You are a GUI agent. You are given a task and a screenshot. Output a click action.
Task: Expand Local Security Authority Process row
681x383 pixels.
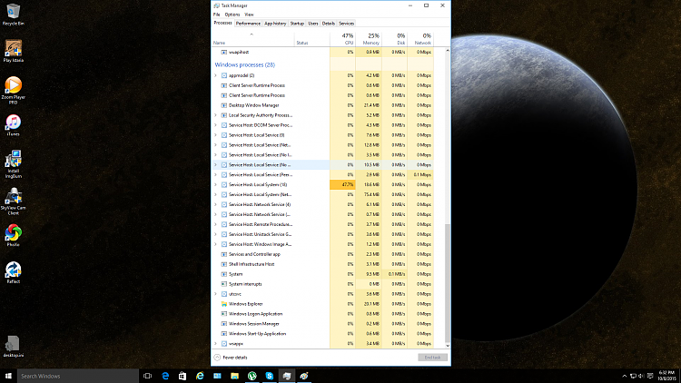coord(215,115)
